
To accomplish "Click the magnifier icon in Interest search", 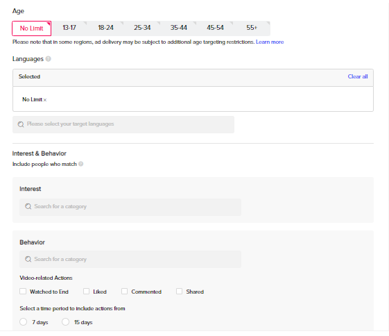I will pos(28,206).
